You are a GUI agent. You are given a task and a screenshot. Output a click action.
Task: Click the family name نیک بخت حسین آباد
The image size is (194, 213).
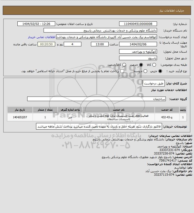pos(158,171)
